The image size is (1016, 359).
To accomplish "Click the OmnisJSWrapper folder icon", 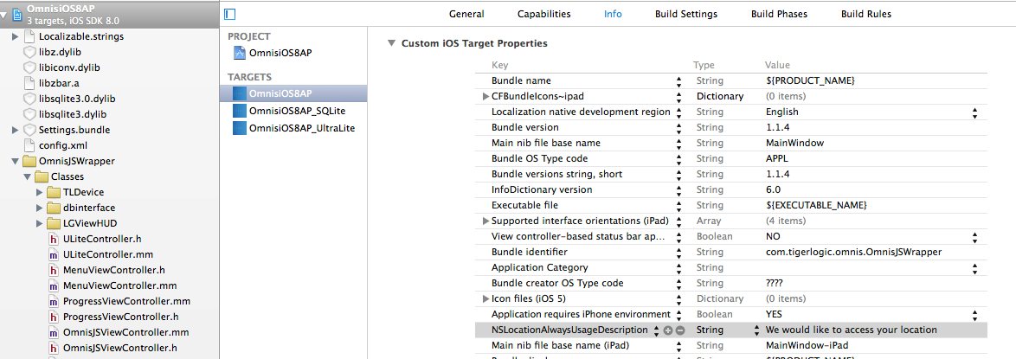I will click(x=29, y=161).
